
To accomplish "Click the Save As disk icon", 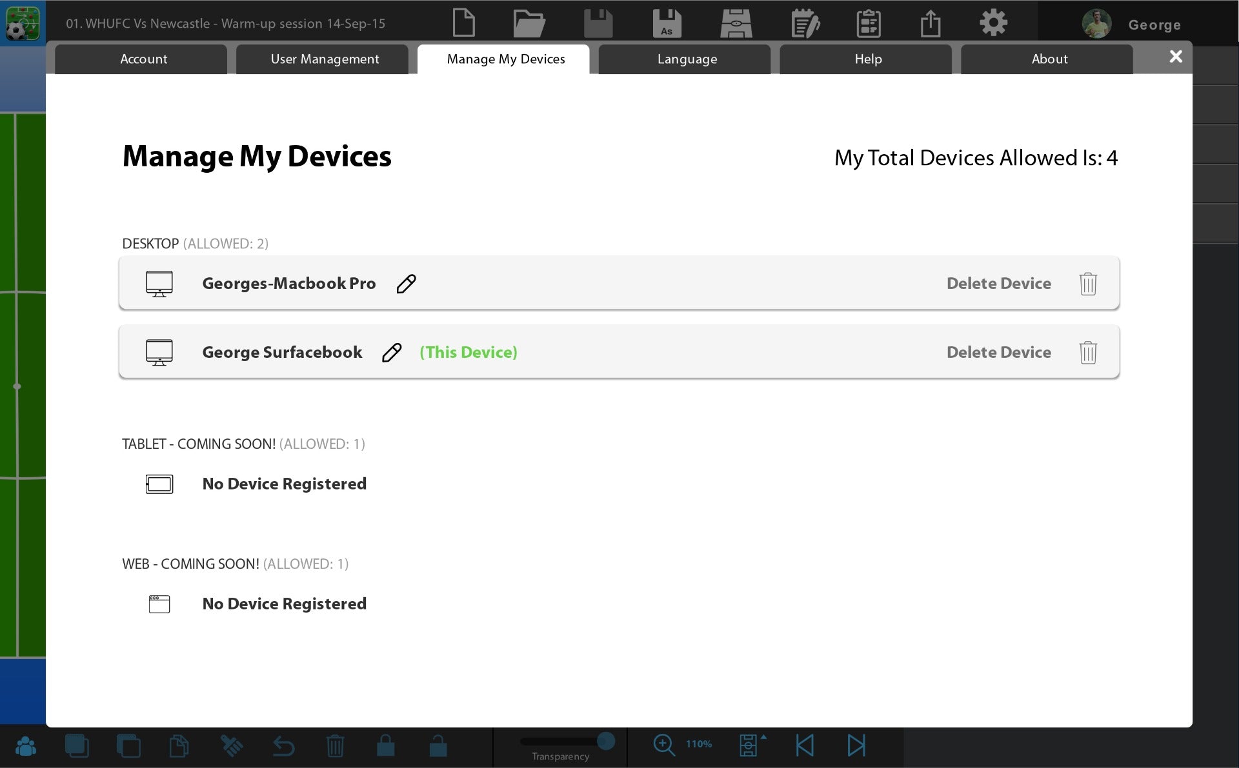I will click(x=667, y=23).
